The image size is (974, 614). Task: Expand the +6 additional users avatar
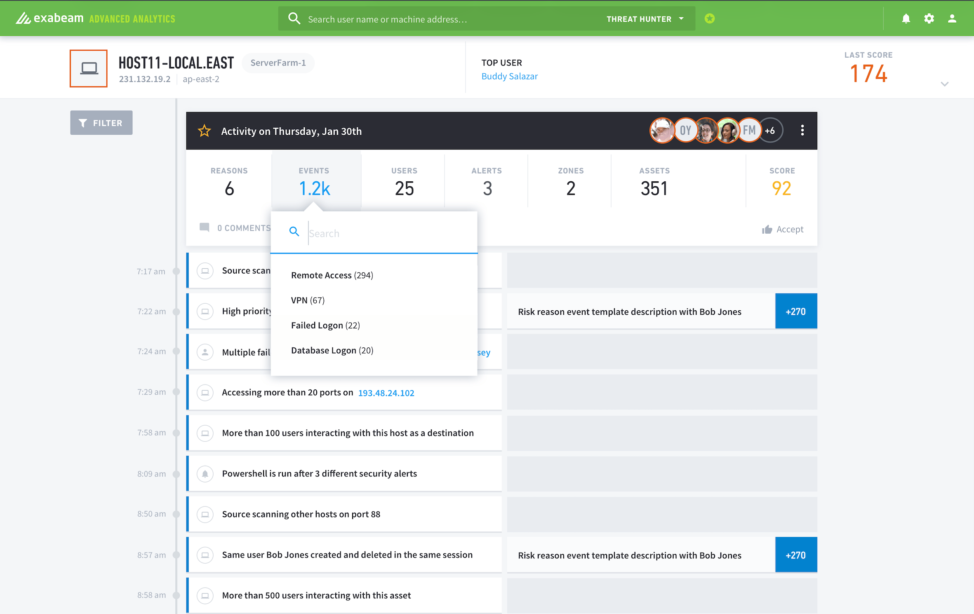[769, 131]
